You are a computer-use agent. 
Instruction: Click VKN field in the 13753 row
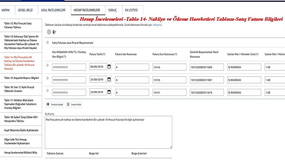tap(69, 80)
